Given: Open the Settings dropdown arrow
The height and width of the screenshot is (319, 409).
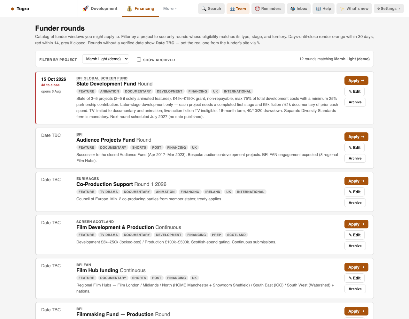Looking at the screenshot, I should coord(399,9).
